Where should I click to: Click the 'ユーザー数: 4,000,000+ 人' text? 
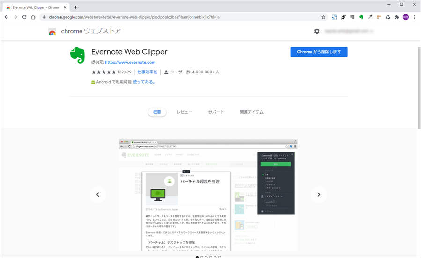pos(195,72)
